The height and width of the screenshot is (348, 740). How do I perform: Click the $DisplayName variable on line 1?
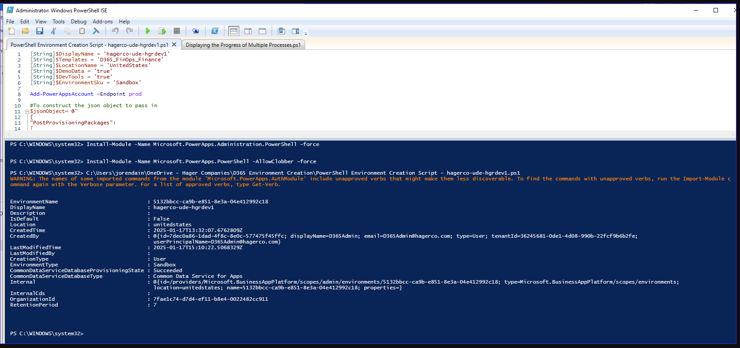click(x=75, y=54)
